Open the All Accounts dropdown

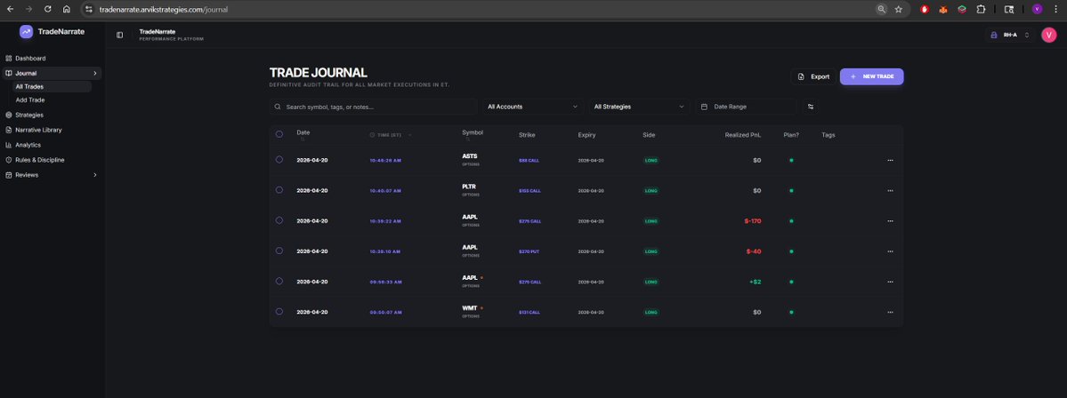tap(532, 107)
